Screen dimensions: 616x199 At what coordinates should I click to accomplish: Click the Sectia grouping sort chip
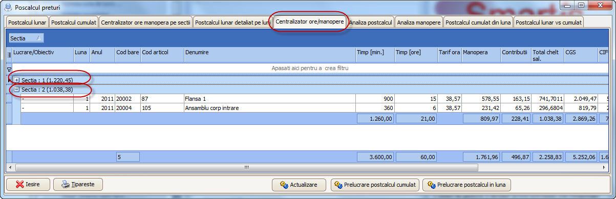coord(27,38)
